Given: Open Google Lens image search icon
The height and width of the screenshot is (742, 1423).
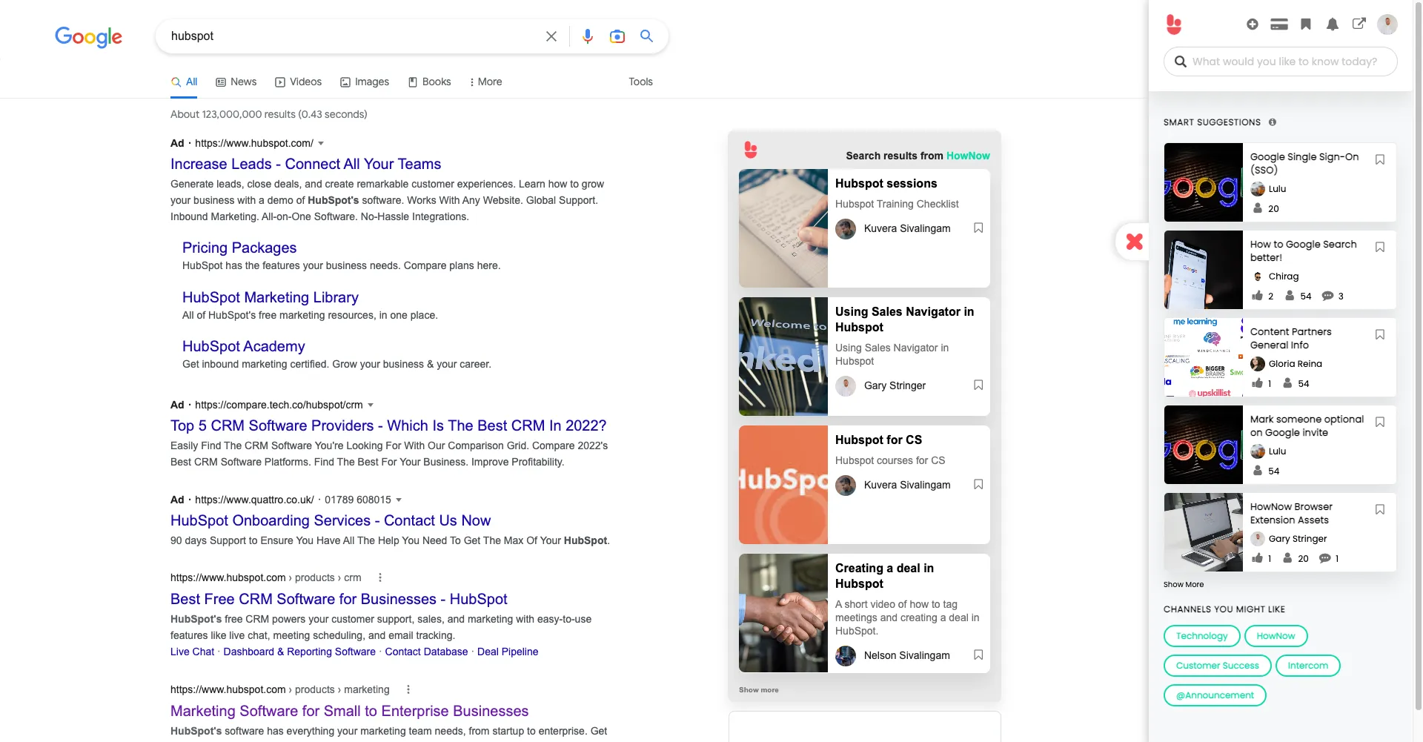Looking at the screenshot, I should coord(617,36).
